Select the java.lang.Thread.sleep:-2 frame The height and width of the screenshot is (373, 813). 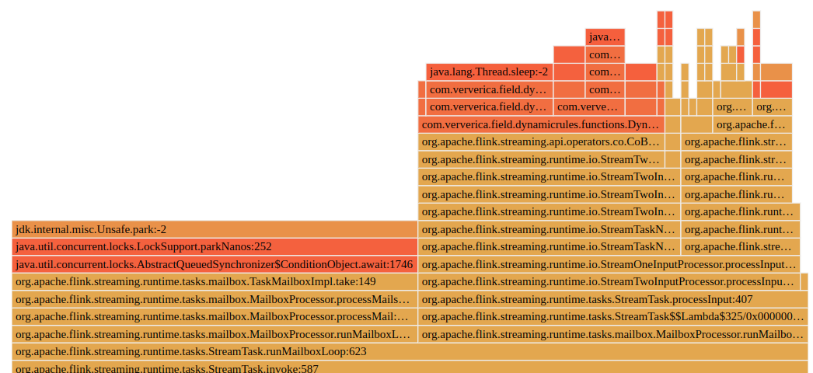coord(489,71)
